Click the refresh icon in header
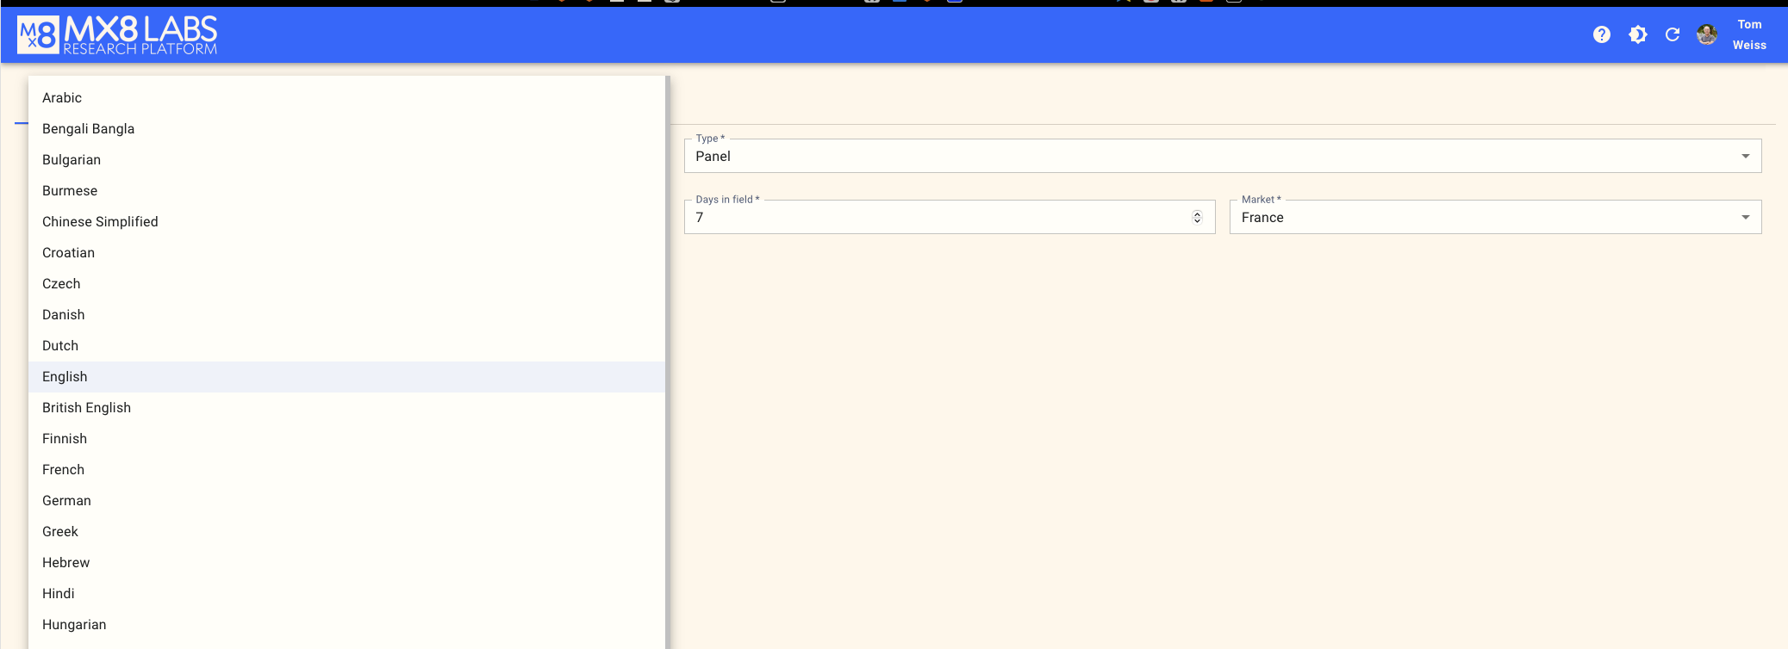 coord(1673,34)
